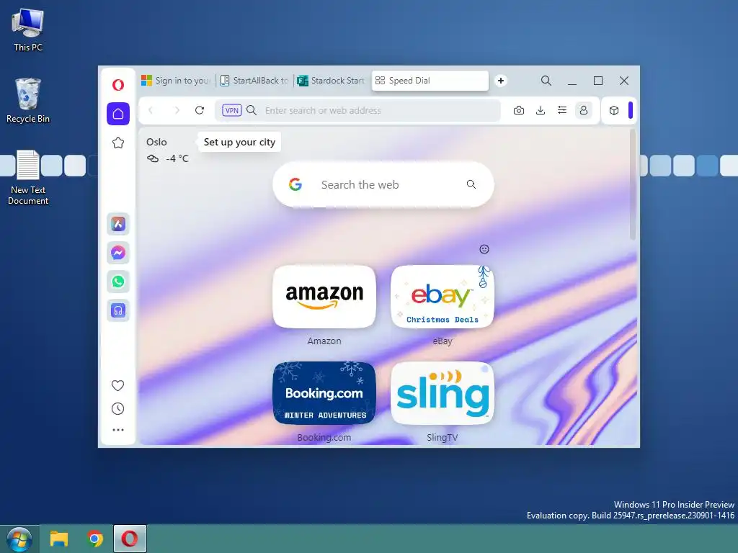This screenshot has width=738, height=553.
Task: Go to Start Page via home icon
Action: point(118,114)
